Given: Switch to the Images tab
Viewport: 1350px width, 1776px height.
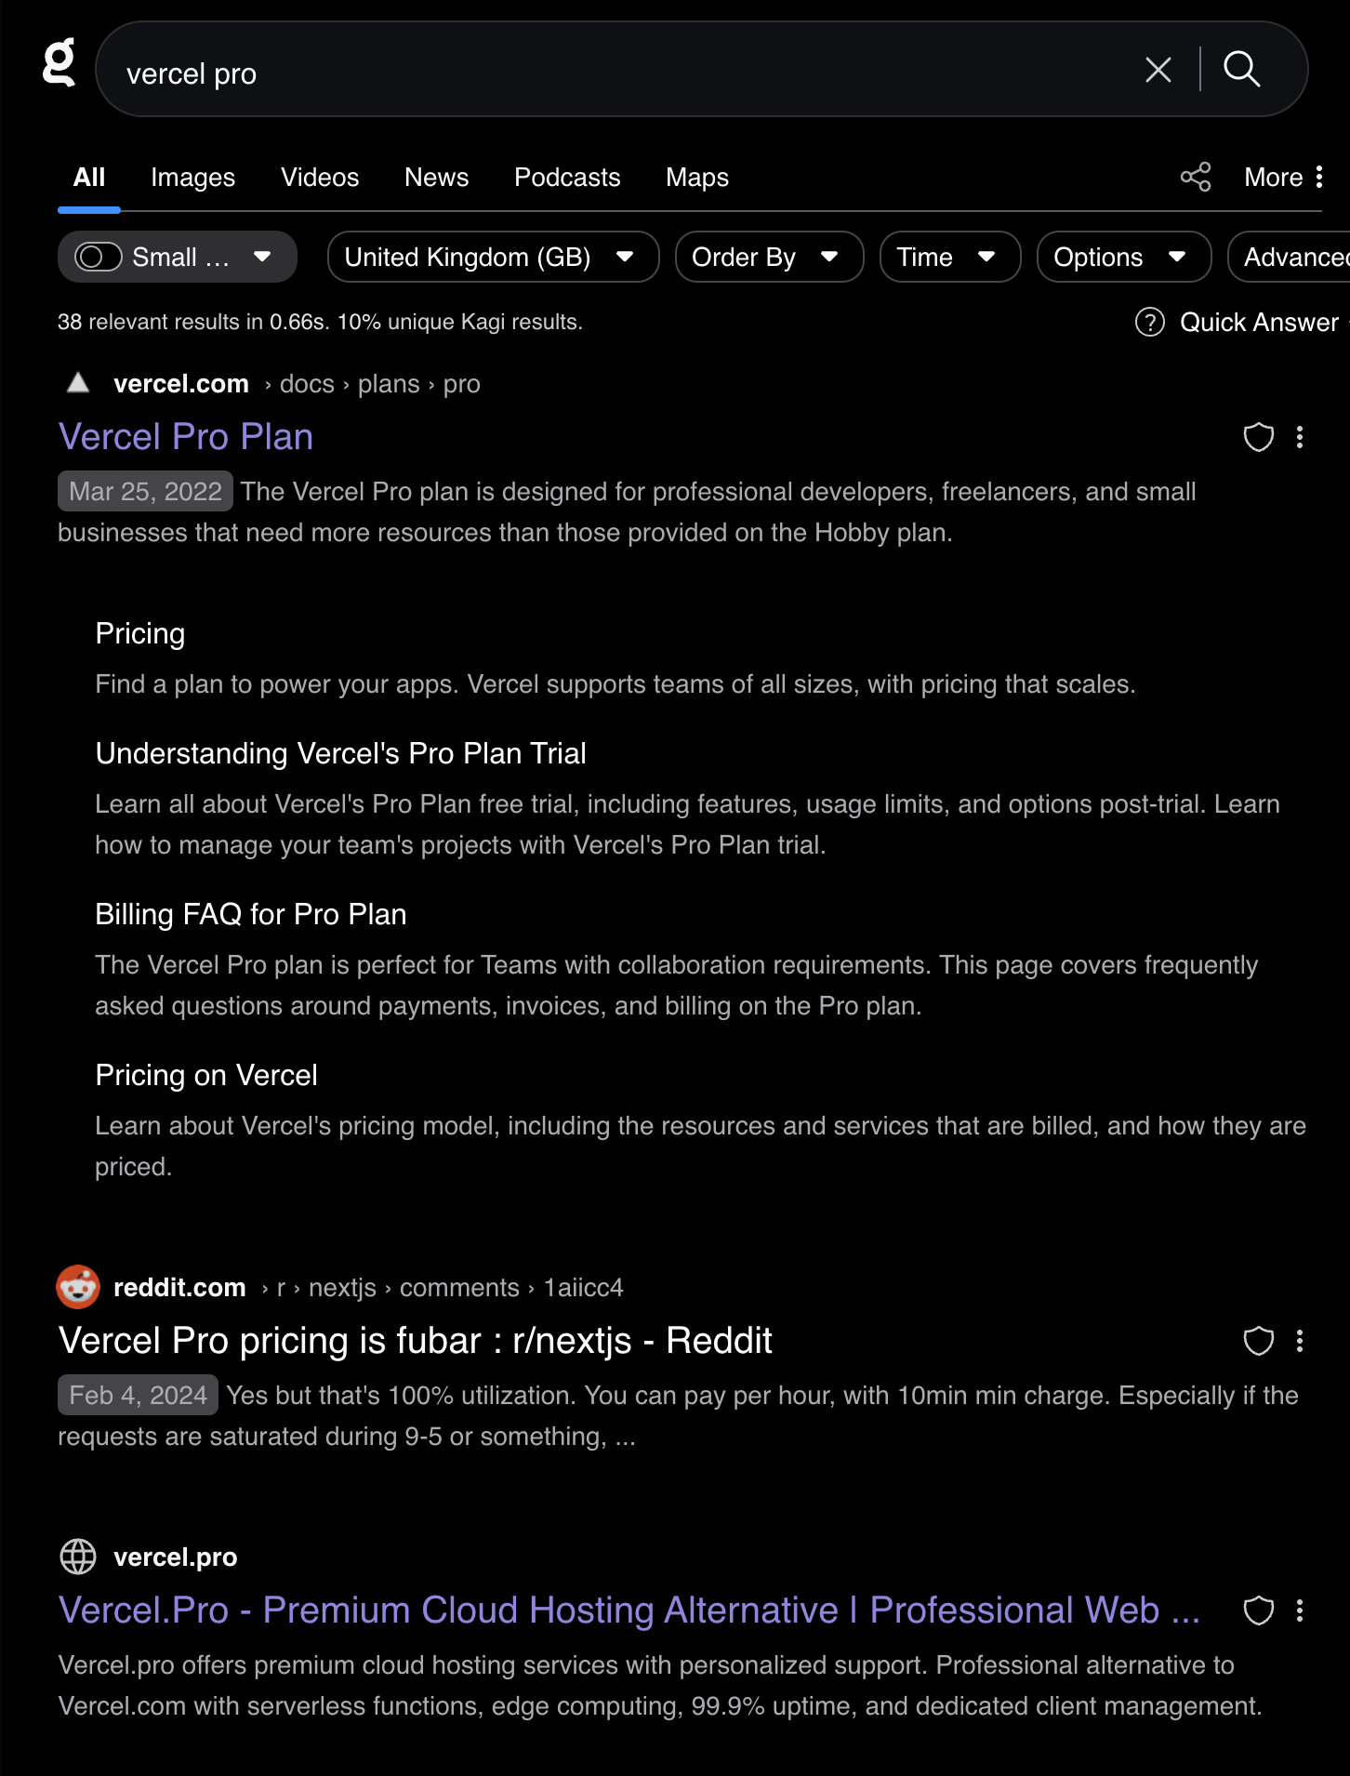Looking at the screenshot, I should pos(192,177).
